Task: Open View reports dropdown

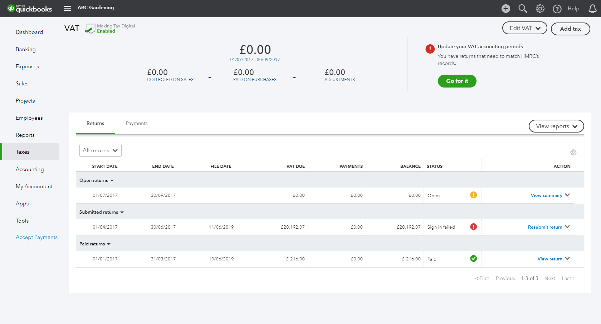Action: tap(556, 126)
